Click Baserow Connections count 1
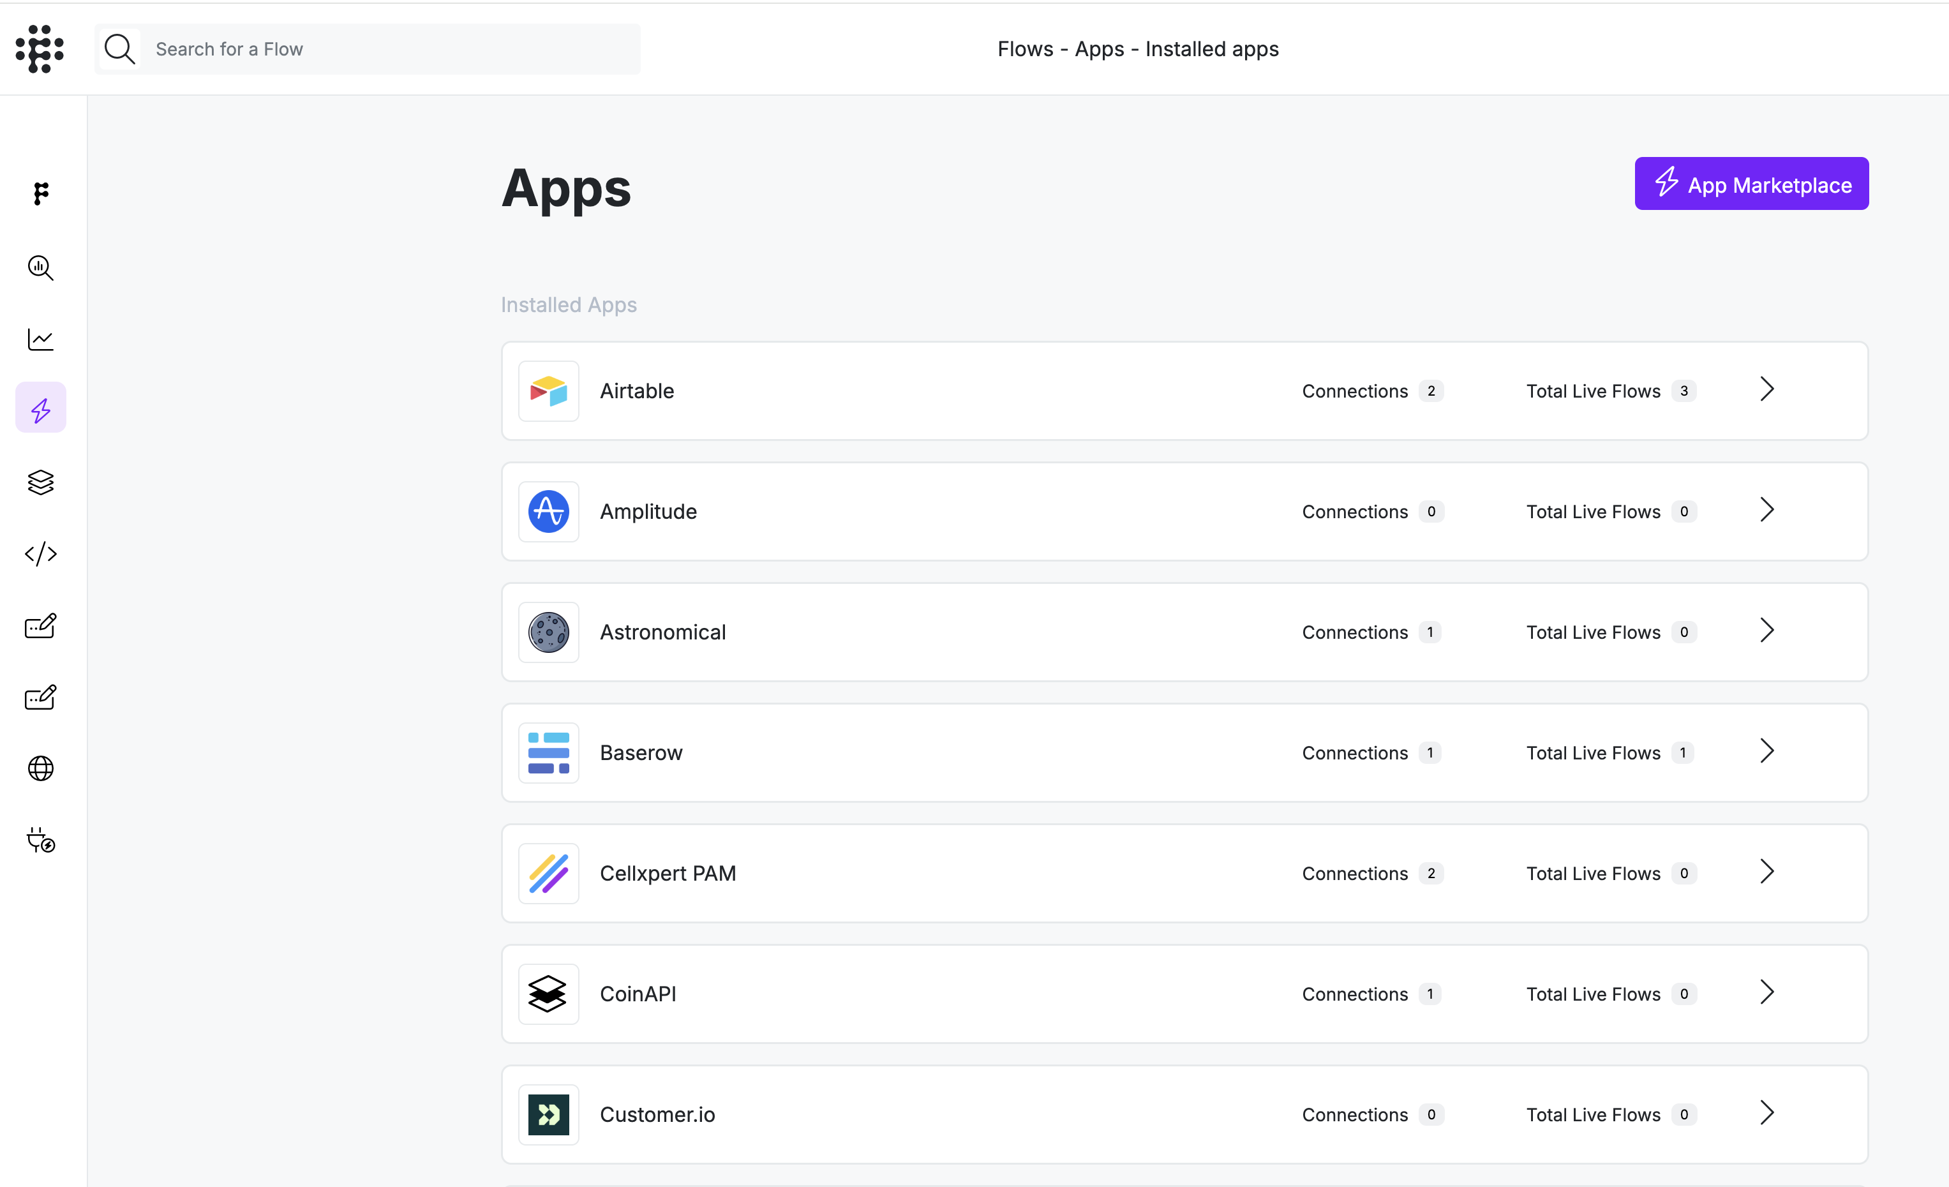Image resolution: width=1949 pixels, height=1187 pixels. pyautogui.click(x=1430, y=753)
